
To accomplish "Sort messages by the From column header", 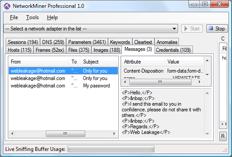I will point(39,62).
